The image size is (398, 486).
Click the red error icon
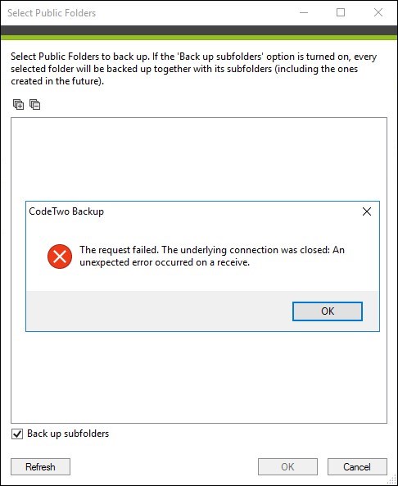pos(60,257)
